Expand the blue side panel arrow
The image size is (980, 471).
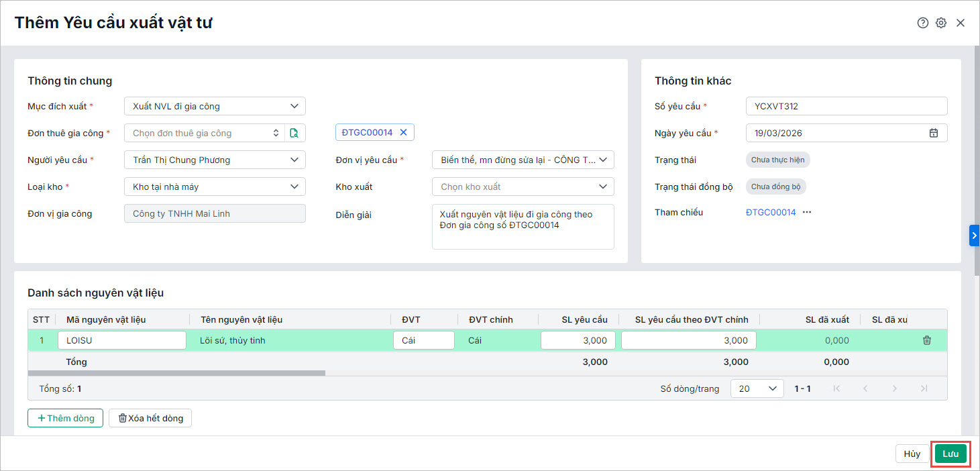click(x=974, y=235)
